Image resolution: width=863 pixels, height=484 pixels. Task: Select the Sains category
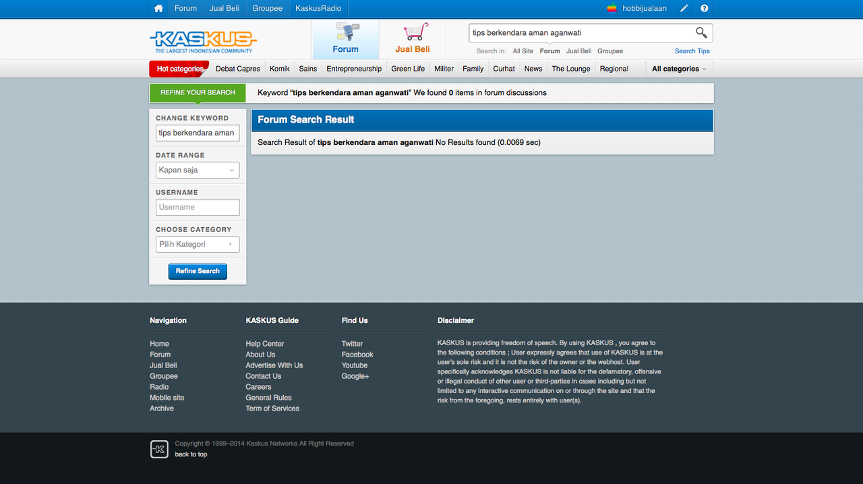308,69
